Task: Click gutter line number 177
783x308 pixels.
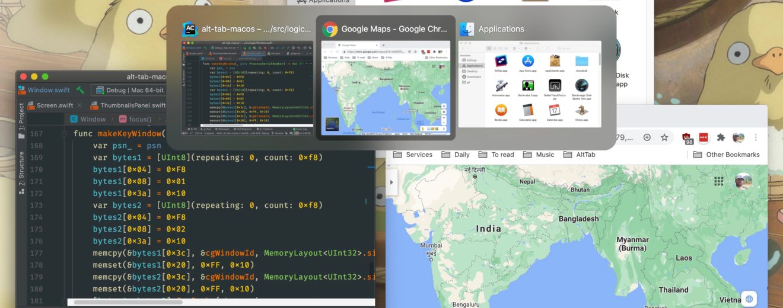Action: (37, 253)
